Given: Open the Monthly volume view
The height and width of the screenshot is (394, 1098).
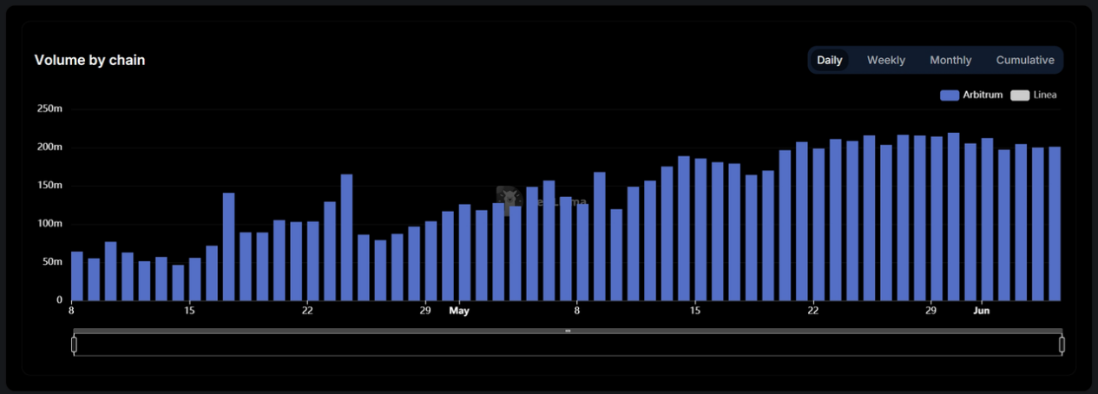Looking at the screenshot, I should coord(950,60).
